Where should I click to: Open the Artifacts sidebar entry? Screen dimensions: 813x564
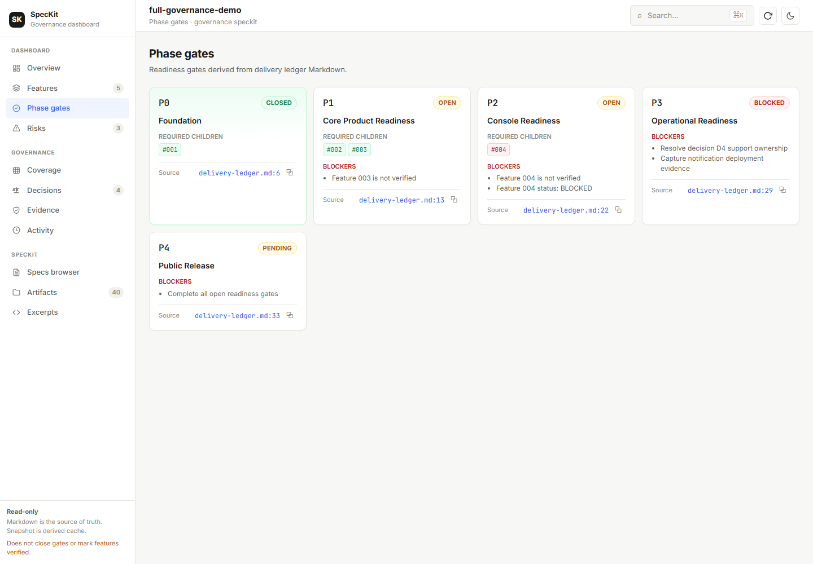[x=67, y=292]
